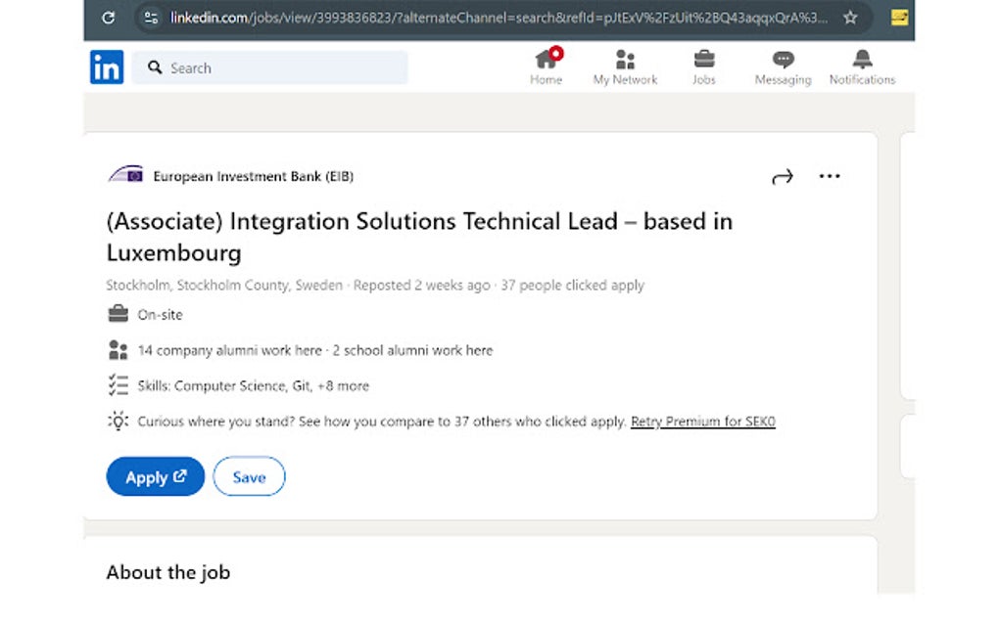Select the Jobs briefcase icon
The image size is (999, 624).
tap(703, 61)
